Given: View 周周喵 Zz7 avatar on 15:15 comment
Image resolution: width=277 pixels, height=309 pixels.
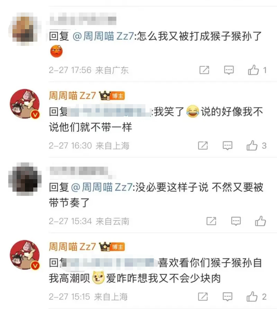Looking at the screenshot, I should [25, 255].
